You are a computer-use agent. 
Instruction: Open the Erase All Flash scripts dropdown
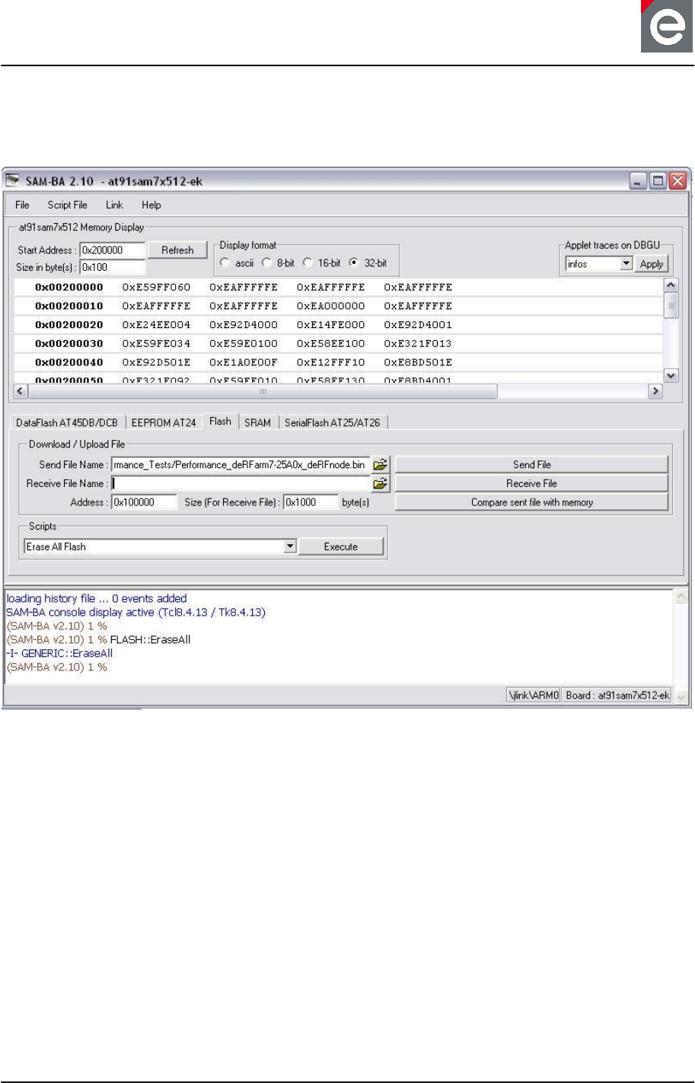[289, 546]
